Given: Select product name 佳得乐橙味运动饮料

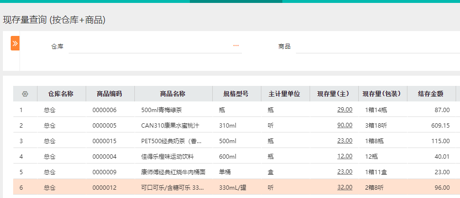Looking at the screenshot, I should pyautogui.click(x=167, y=157).
